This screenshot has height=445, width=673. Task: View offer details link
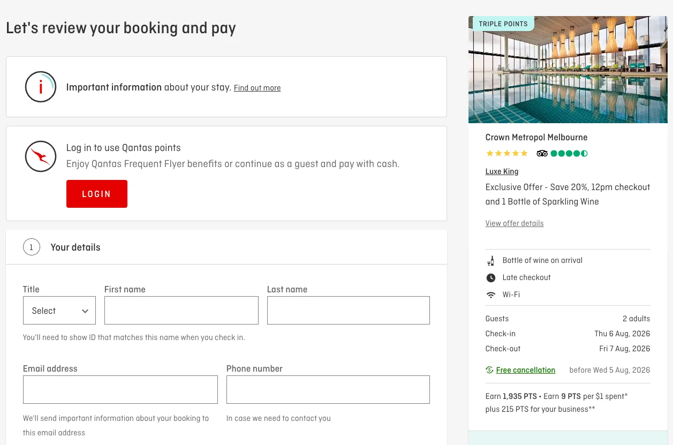(515, 223)
